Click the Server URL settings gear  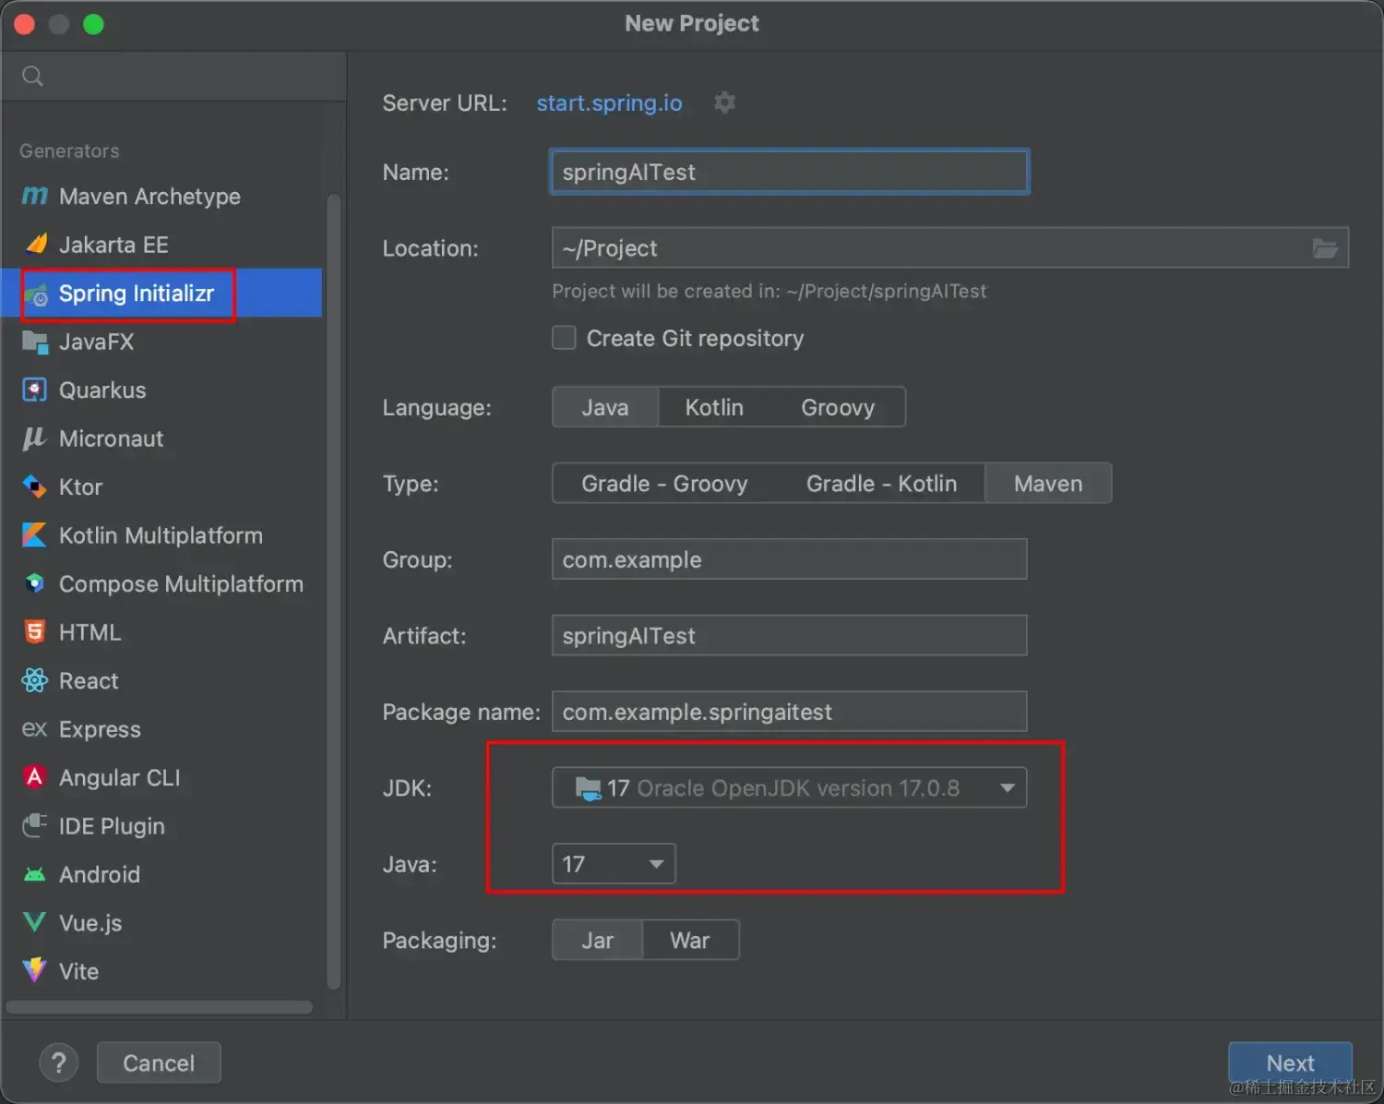[x=724, y=102]
